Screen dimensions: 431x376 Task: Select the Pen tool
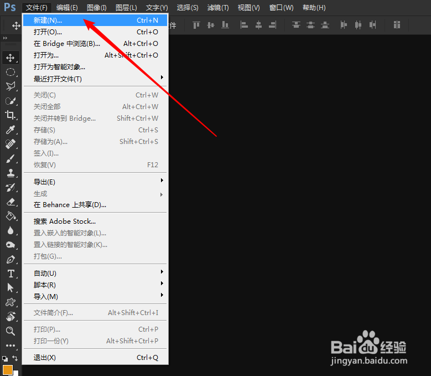pyautogui.click(x=11, y=259)
